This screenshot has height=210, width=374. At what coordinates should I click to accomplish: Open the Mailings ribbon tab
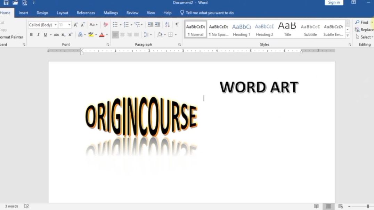[x=111, y=13]
